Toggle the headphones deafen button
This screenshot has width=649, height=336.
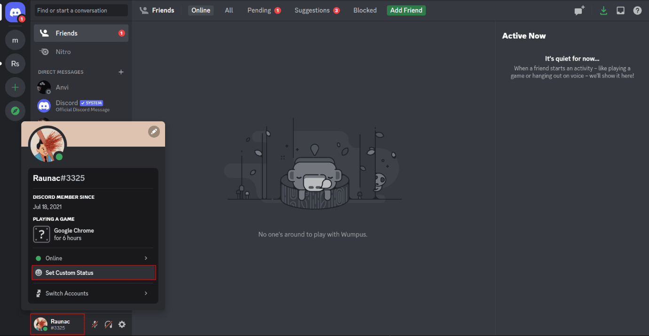tap(108, 324)
